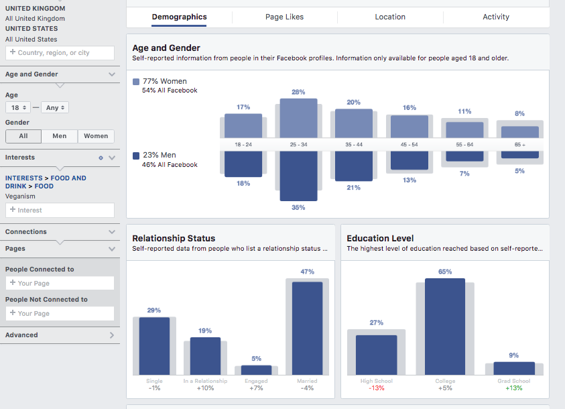
Task: Click the Interests settings gear icon
Action: point(101,158)
